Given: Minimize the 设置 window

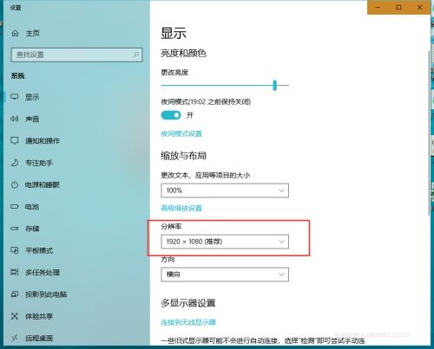Looking at the screenshot, I should (x=378, y=8).
